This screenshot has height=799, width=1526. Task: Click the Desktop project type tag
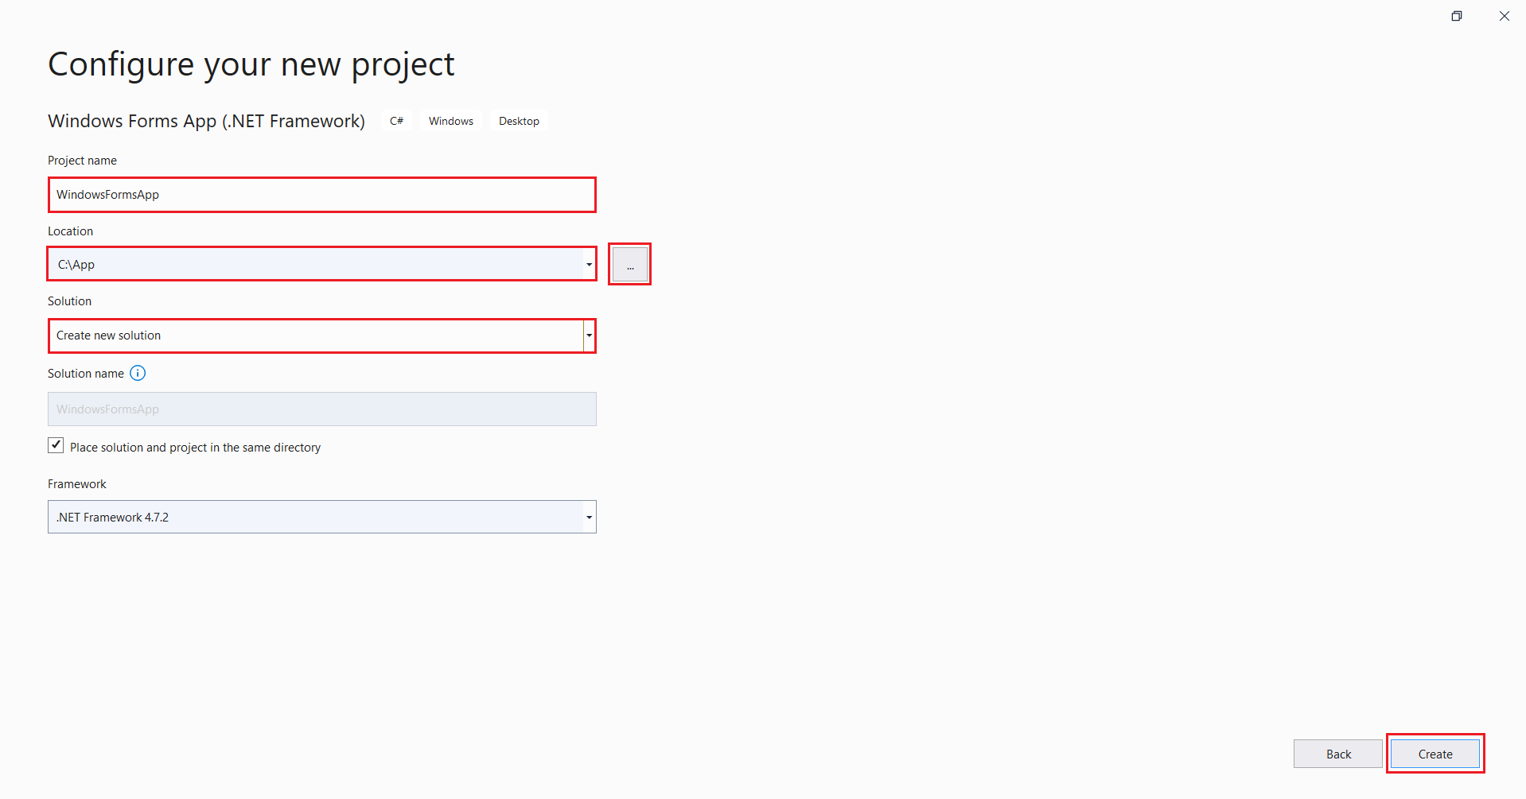519,121
